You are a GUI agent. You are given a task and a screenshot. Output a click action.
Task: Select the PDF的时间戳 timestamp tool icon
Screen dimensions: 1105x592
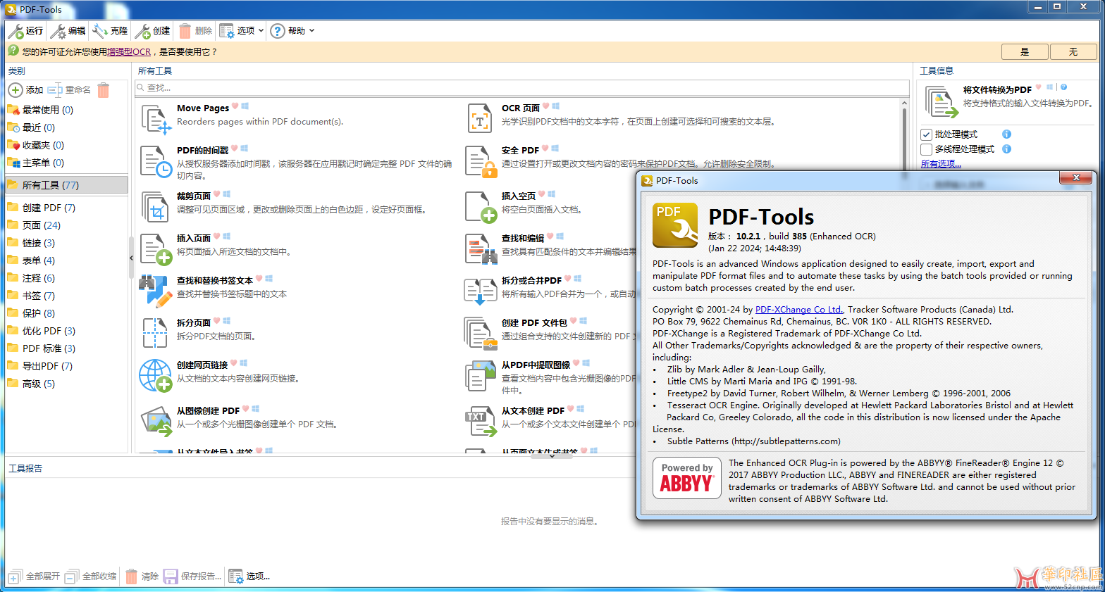156,161
